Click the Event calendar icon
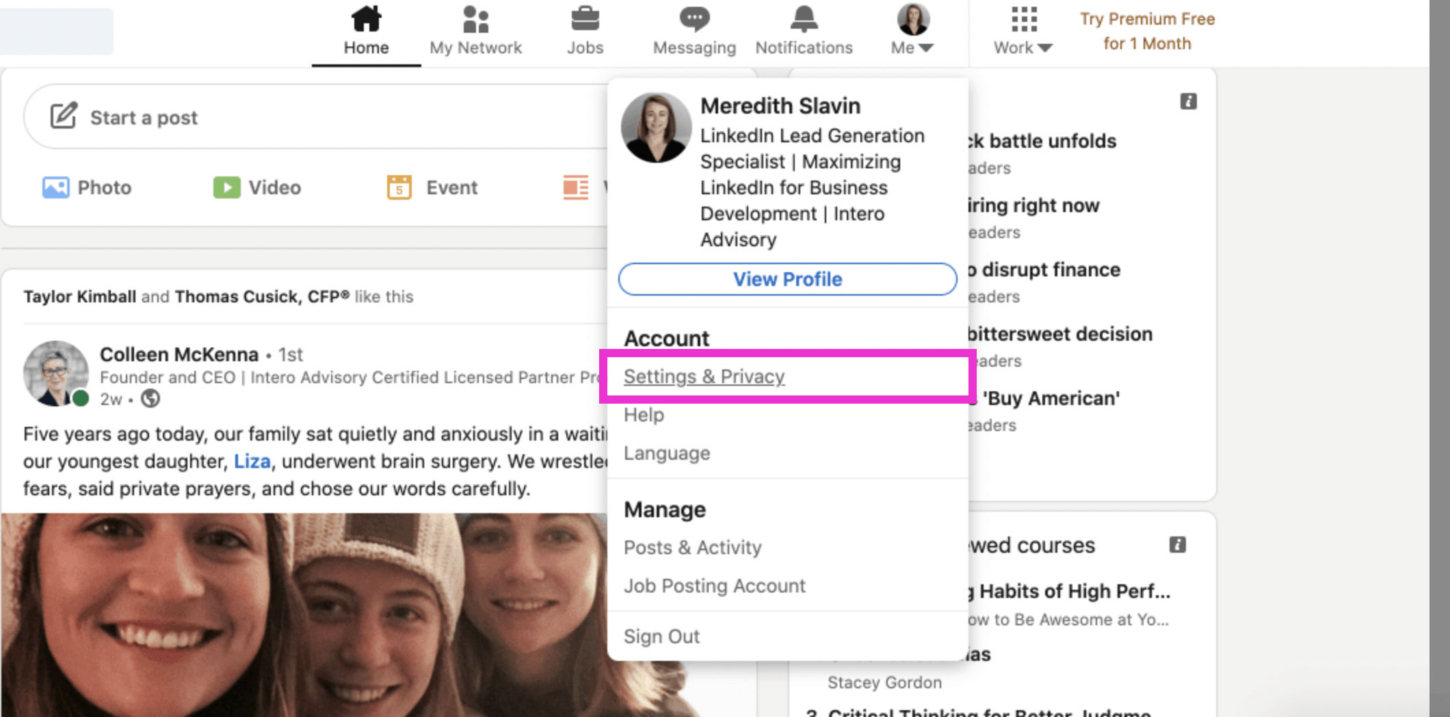Viewport: 1450px width, 717px height. (399, 187)
